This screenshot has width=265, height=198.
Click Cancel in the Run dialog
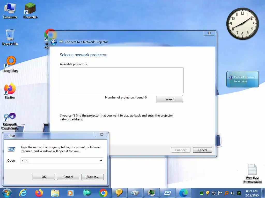68,177
